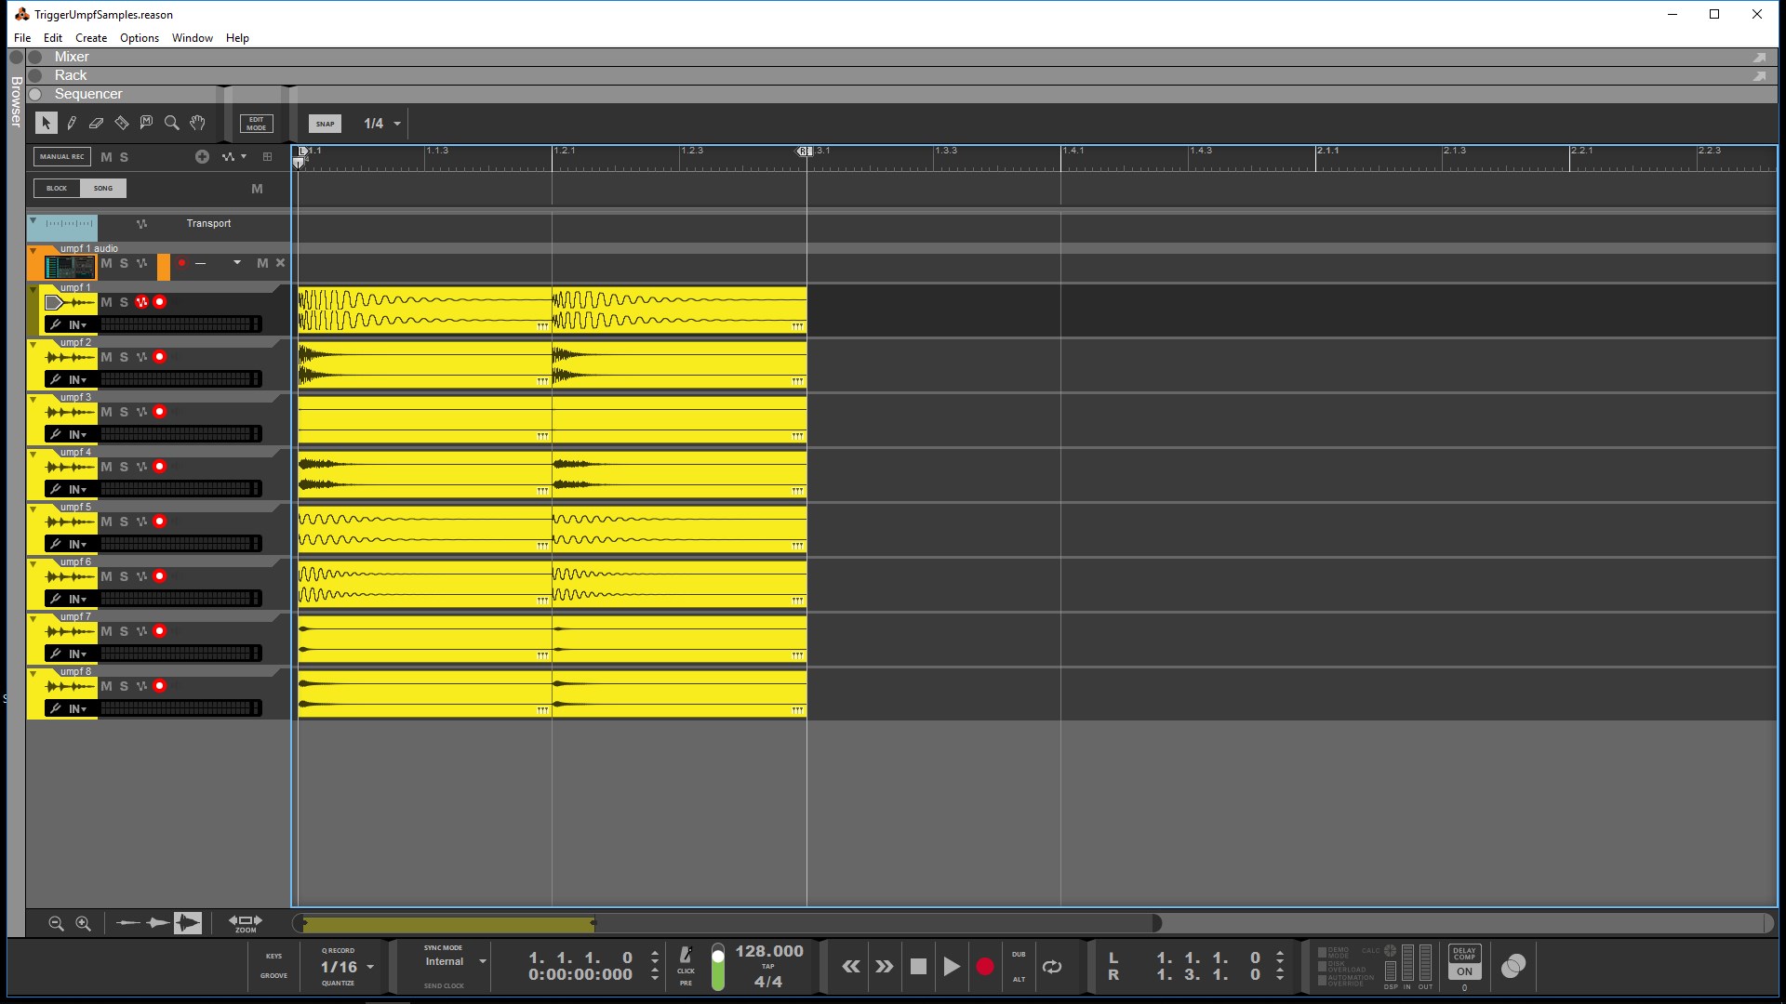Select the medium waveform zoom mode
This screenshot has height=1004, width=1786.
point(157,923)
